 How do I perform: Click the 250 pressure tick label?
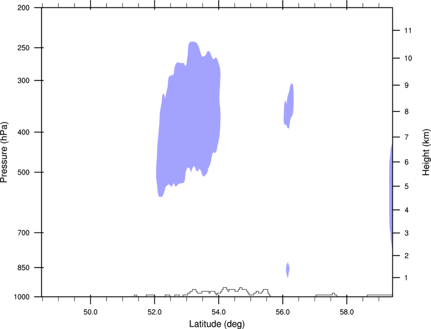click(23, 48)
